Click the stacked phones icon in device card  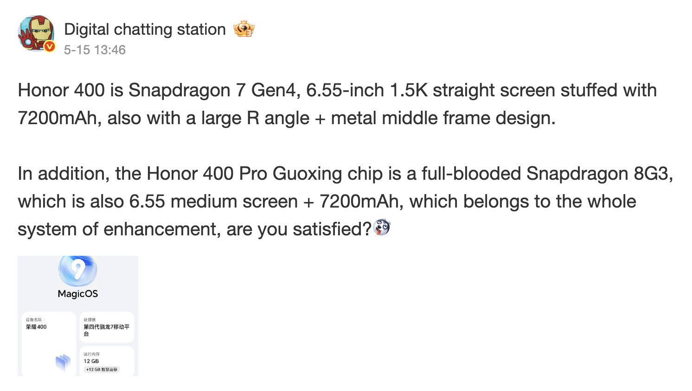(x=63, y=362)
